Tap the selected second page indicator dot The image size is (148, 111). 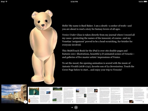76,107
